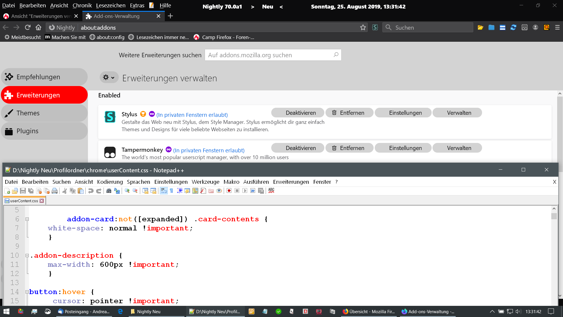Screen dimensions: 563x317
Task: Click the addons.mozilla.org search field
Action: pyautogui.click(x=270, y=55)
